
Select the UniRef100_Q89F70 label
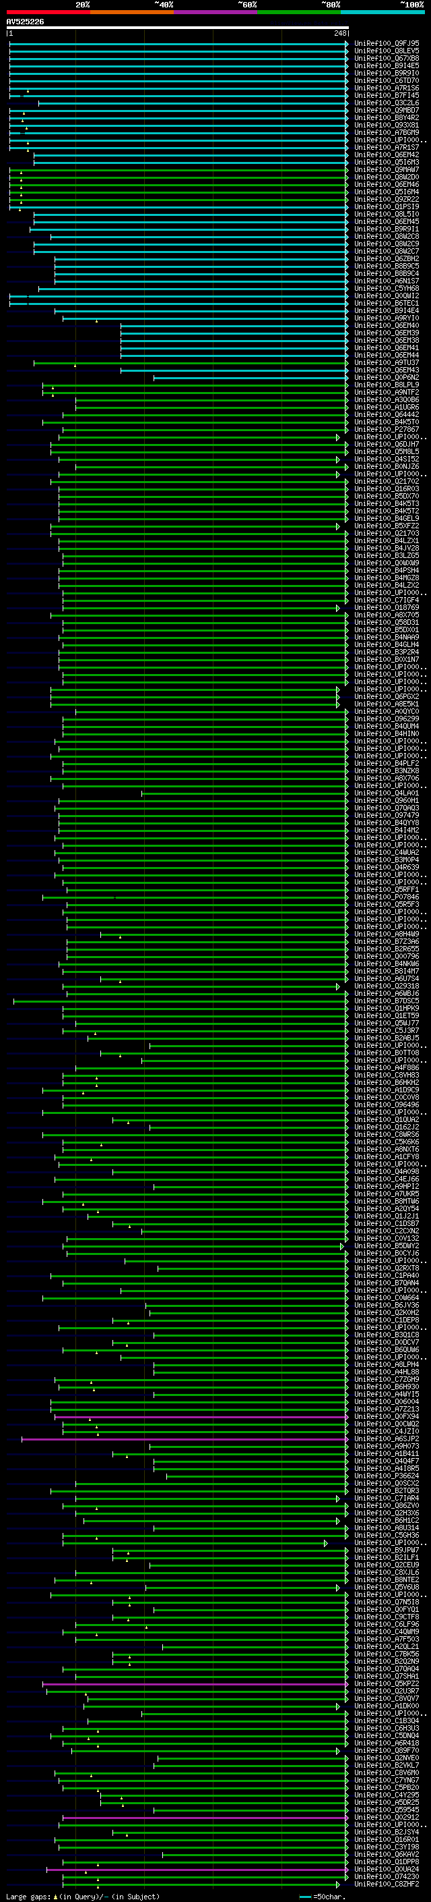386,1752
